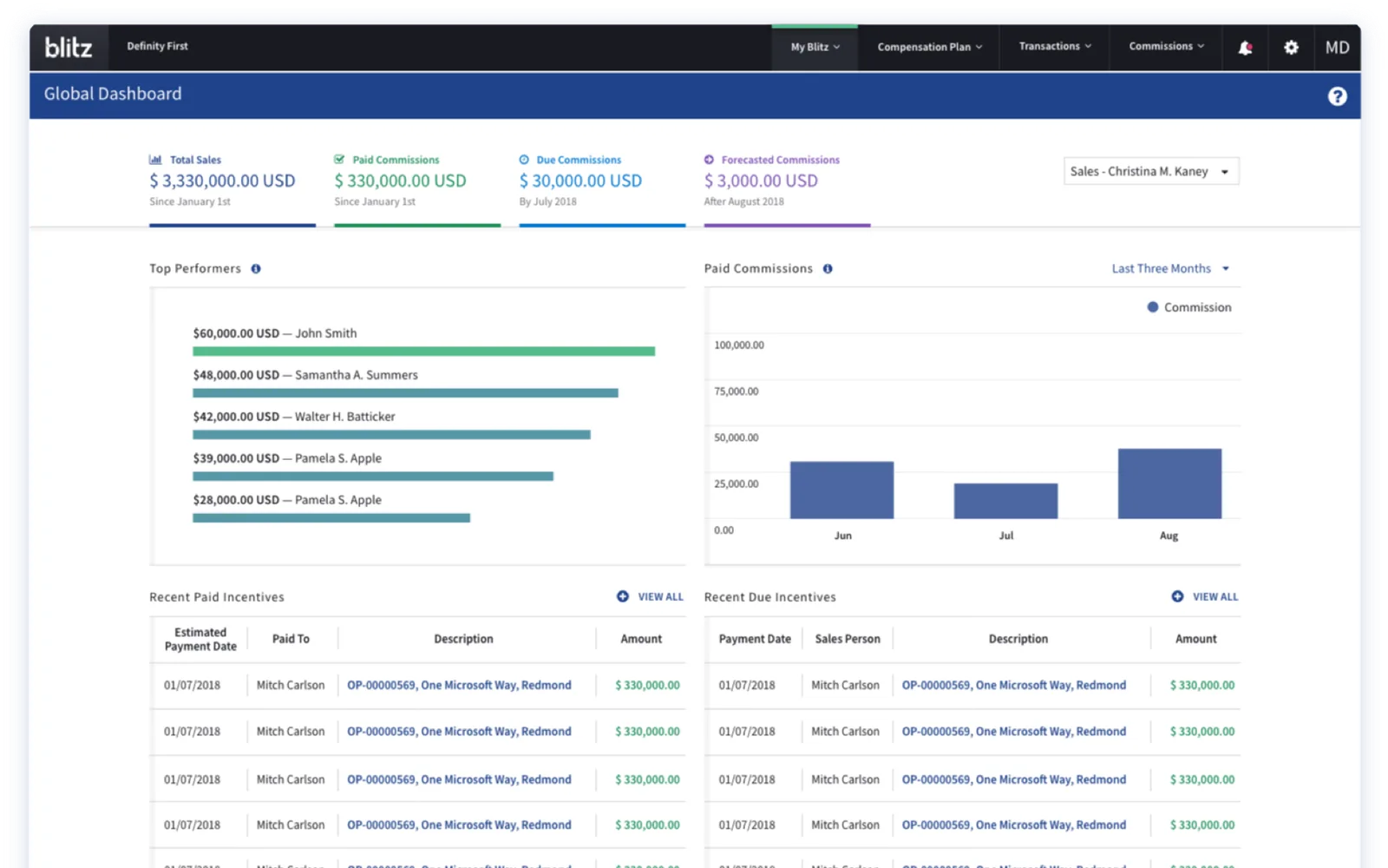Click View All for Recent Due Incentives
Viewport: 1388px width, 868px height.
coord(1215,597)
